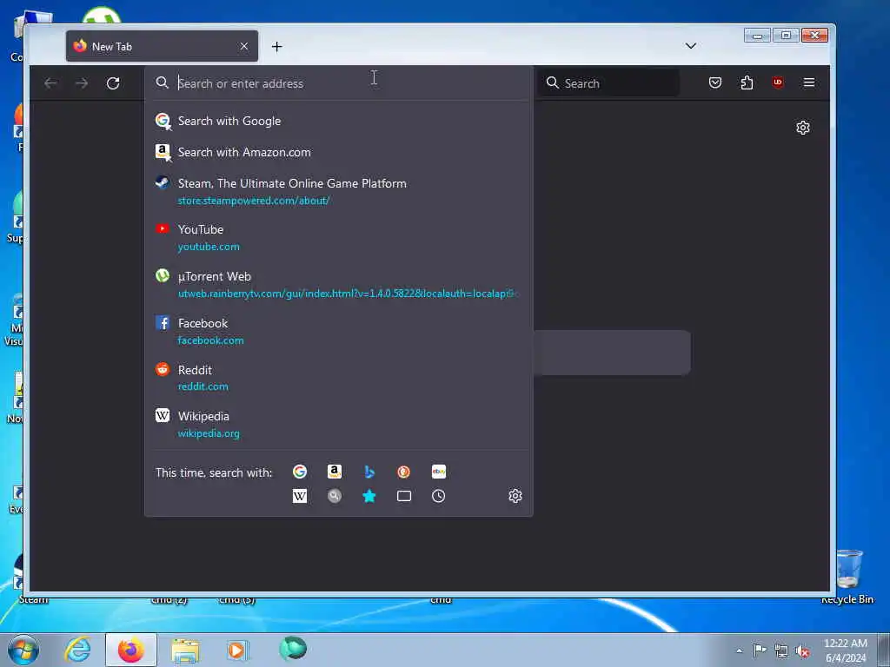
Task: Open the Reddit suggestion
Action: (x=339, y=378)
